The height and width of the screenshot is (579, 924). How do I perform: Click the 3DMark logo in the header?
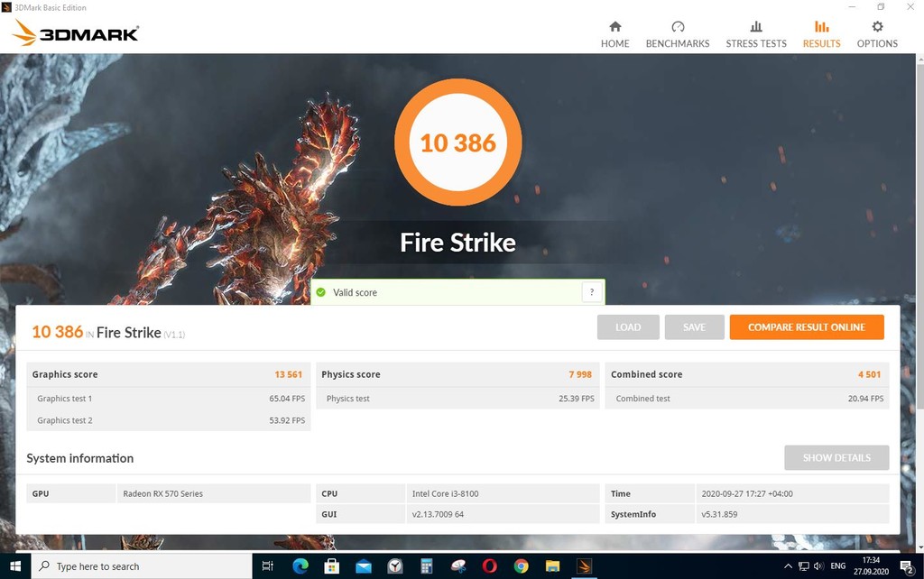click(76, 33)
